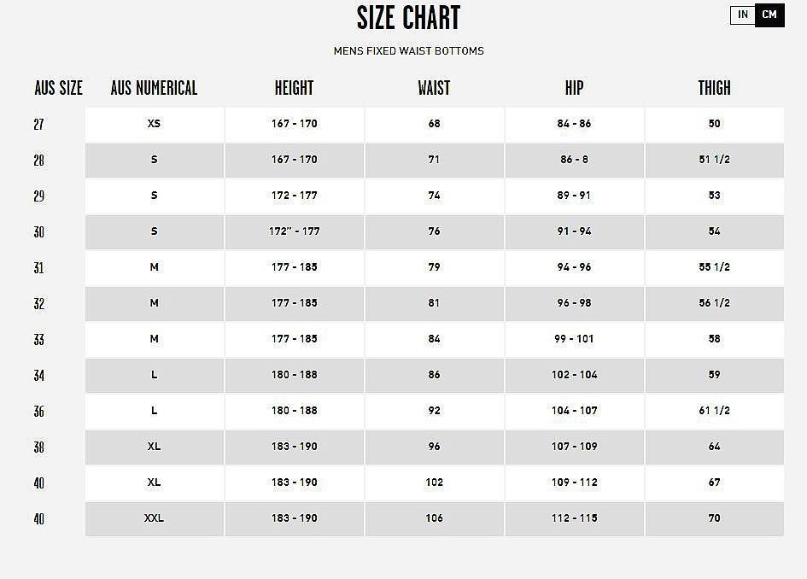The height and width of the screenshot is (579, 807).
Task: Select the HIP column header
Action: click(x=574, y=88)
